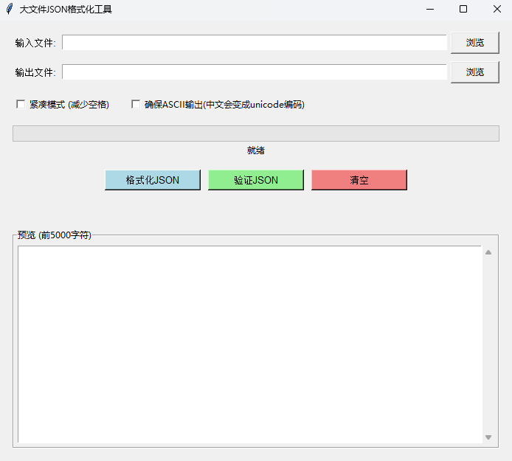Viewport: 512px width, 461px height.
Task: Hit the red 清空 button
Action: (x=359, y=180)
